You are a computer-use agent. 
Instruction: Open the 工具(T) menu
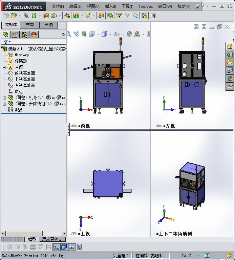[x=127, y=6]
